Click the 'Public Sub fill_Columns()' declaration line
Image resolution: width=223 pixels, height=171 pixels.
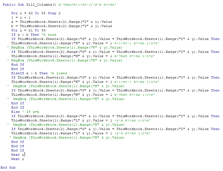(59, 5)
